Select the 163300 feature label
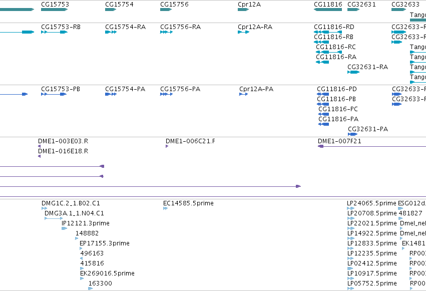The width and height of the screenshot is (426, 291). tap(100, 284)
